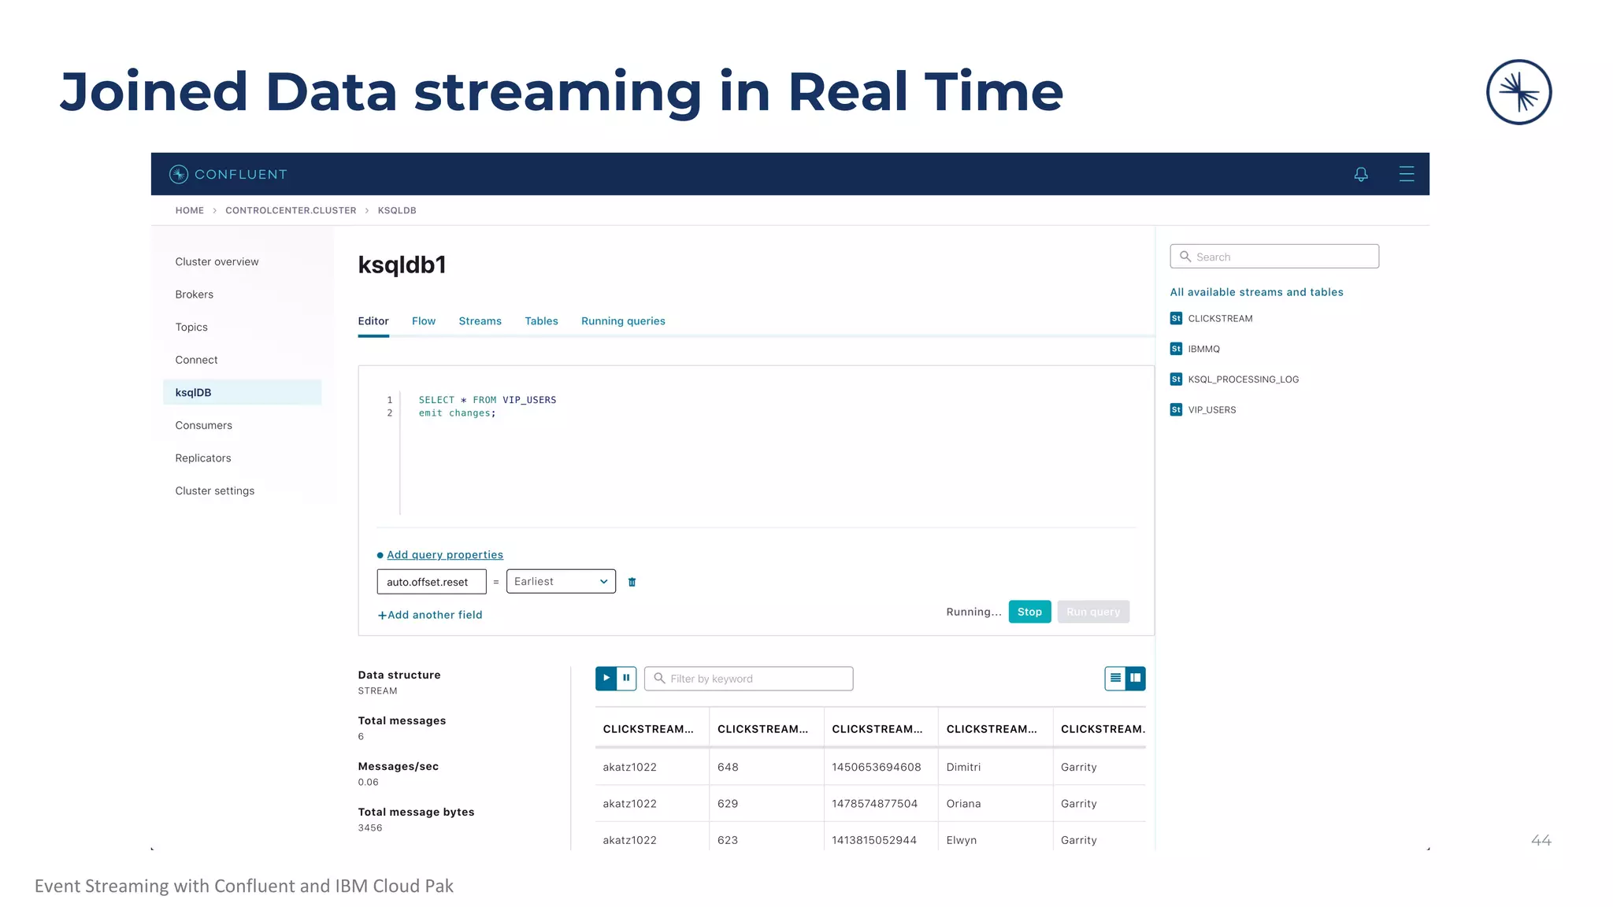The width and height of the screenshot is (1613, 907).
Task: Stop the running query
Action: [x=1029, y=612]
